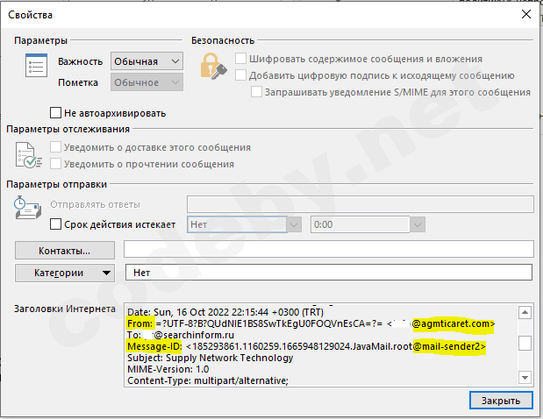Click the headers scrollbar up arrow

point(525,312)
